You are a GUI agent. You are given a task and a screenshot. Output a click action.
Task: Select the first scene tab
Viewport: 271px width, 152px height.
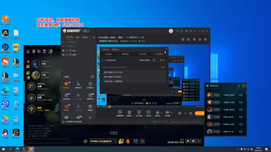69,37
